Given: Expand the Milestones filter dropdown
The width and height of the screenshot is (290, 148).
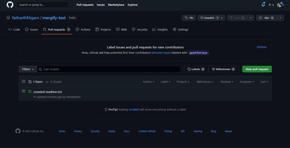Looking at the screenshot, I should pyautogui.click(x=205, y=82).
